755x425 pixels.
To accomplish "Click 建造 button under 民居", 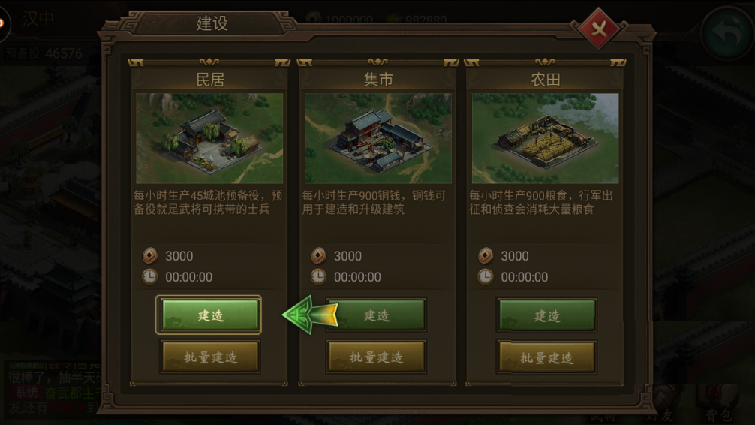I will pos(209,315).
